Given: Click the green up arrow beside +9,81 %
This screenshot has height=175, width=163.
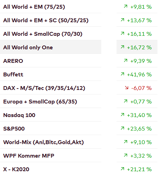Looking at the screenshot, I should 126,6.
